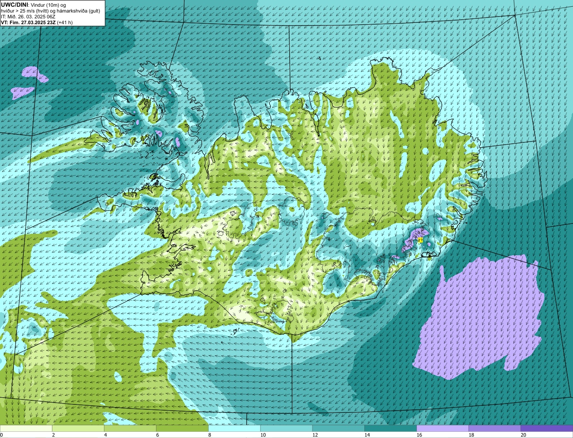Click the legend label '4'
Viewport: 573px width, 438px height.
point(105,435)
